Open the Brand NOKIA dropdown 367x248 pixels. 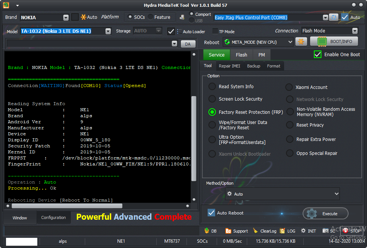(x=66, y=18)
